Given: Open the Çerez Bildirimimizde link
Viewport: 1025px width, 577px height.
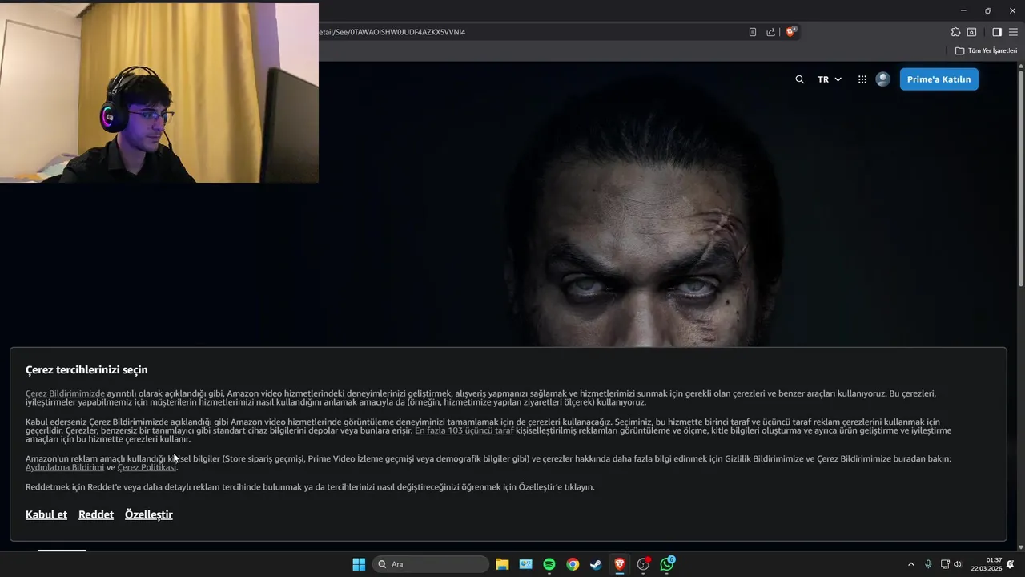Looking at the screenshot, I should pos(65,393).
